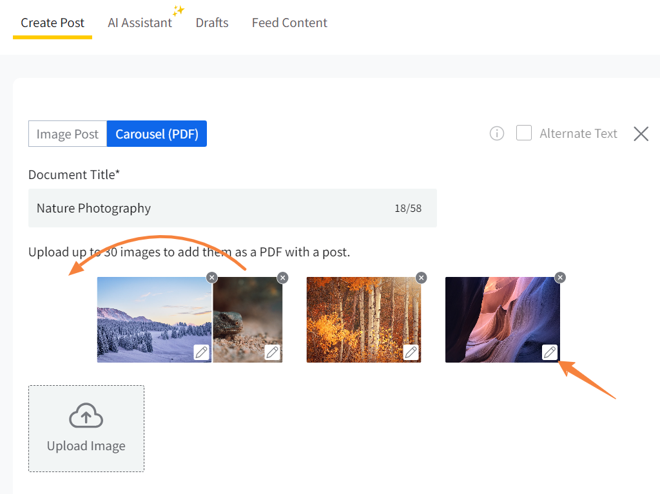The width and height of the screenshot is (660, 494).
Task: Close the post editor panel
Action: point(641,134)
